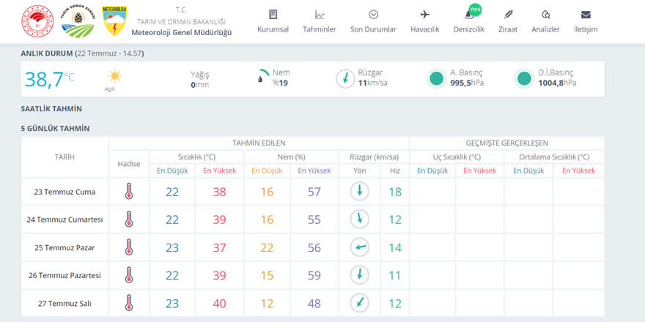Click wind direction arrow for 27 Temmuz Salı

[x=359, y=302]
